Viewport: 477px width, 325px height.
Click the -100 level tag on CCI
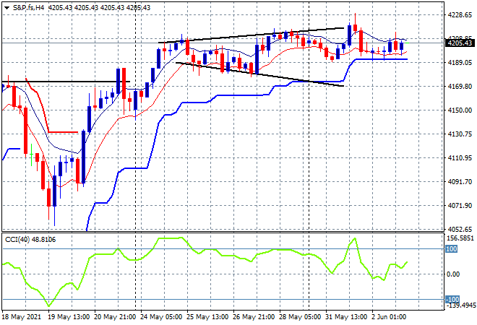[452, 300]
